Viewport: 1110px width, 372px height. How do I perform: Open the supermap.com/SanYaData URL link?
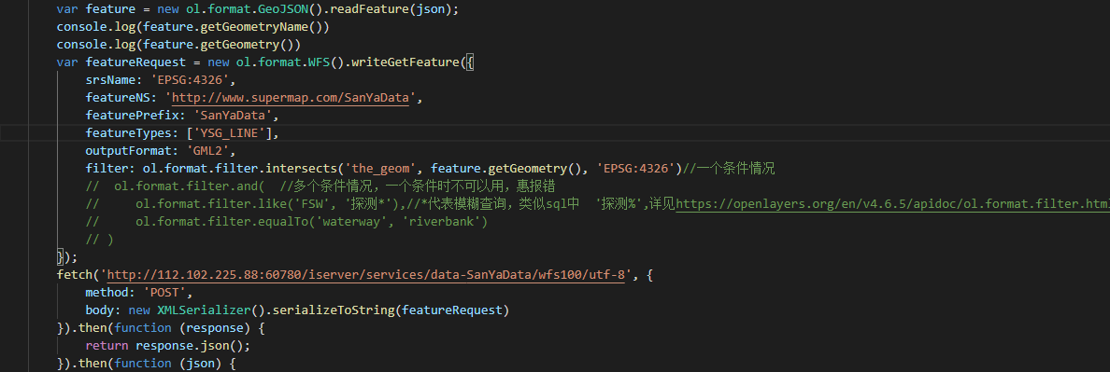(x=291, y=98)
